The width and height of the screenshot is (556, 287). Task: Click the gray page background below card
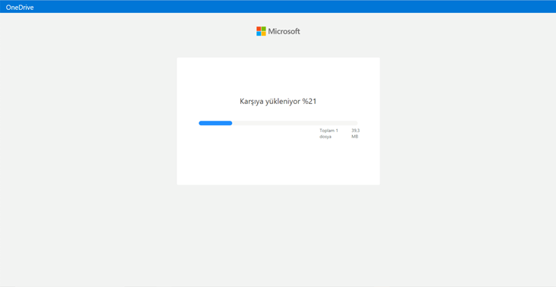(x=278, y=234)
